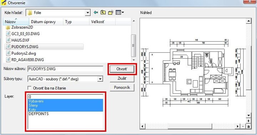Go up one folder level icon
The image size is (257, 135).
[x=103, y=12]
